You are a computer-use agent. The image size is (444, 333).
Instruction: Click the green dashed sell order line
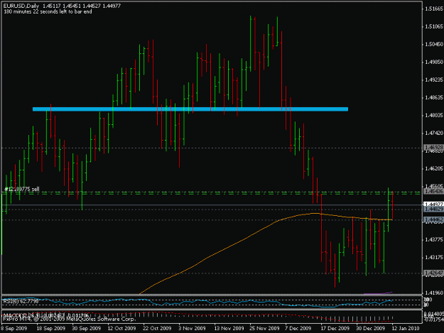[211, 193]
